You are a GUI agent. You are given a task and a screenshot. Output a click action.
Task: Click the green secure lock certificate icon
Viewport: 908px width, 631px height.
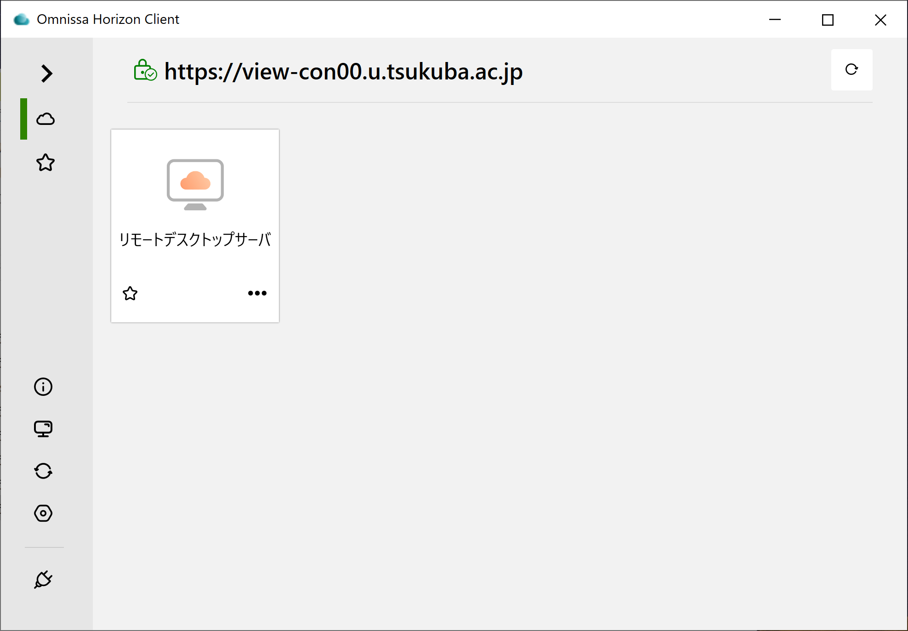point(145,70)
